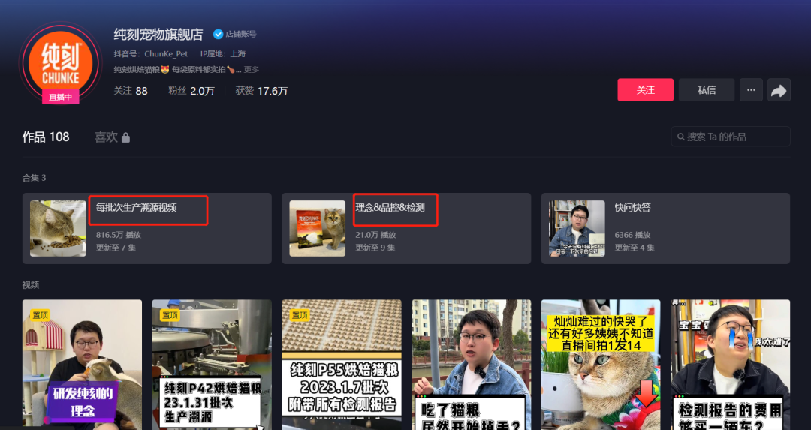Click the 快问快答 collection thumbnail
The image size is (811, 430).
[x=577, y=228]
